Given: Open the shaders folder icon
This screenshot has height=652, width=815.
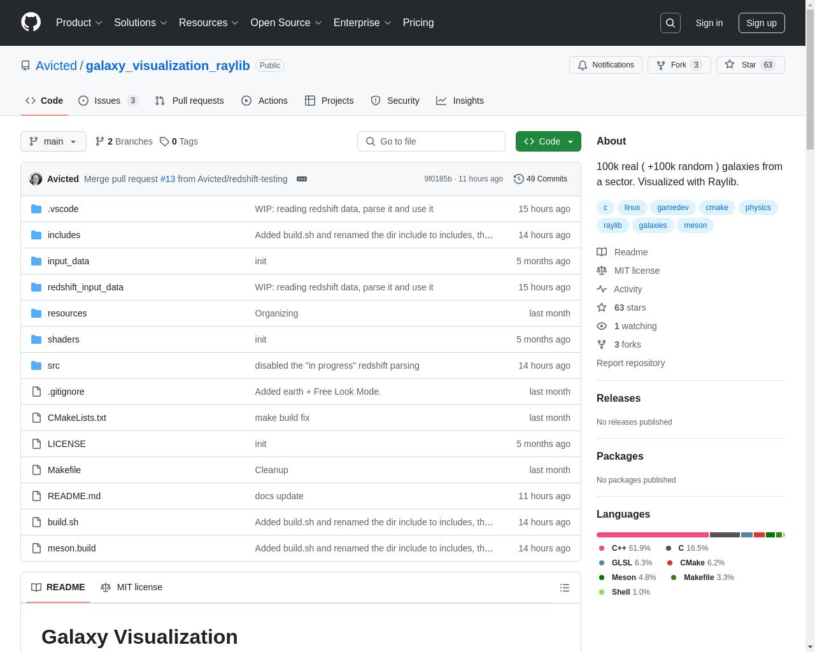Looking at the screenshot, I should point(36,339).
